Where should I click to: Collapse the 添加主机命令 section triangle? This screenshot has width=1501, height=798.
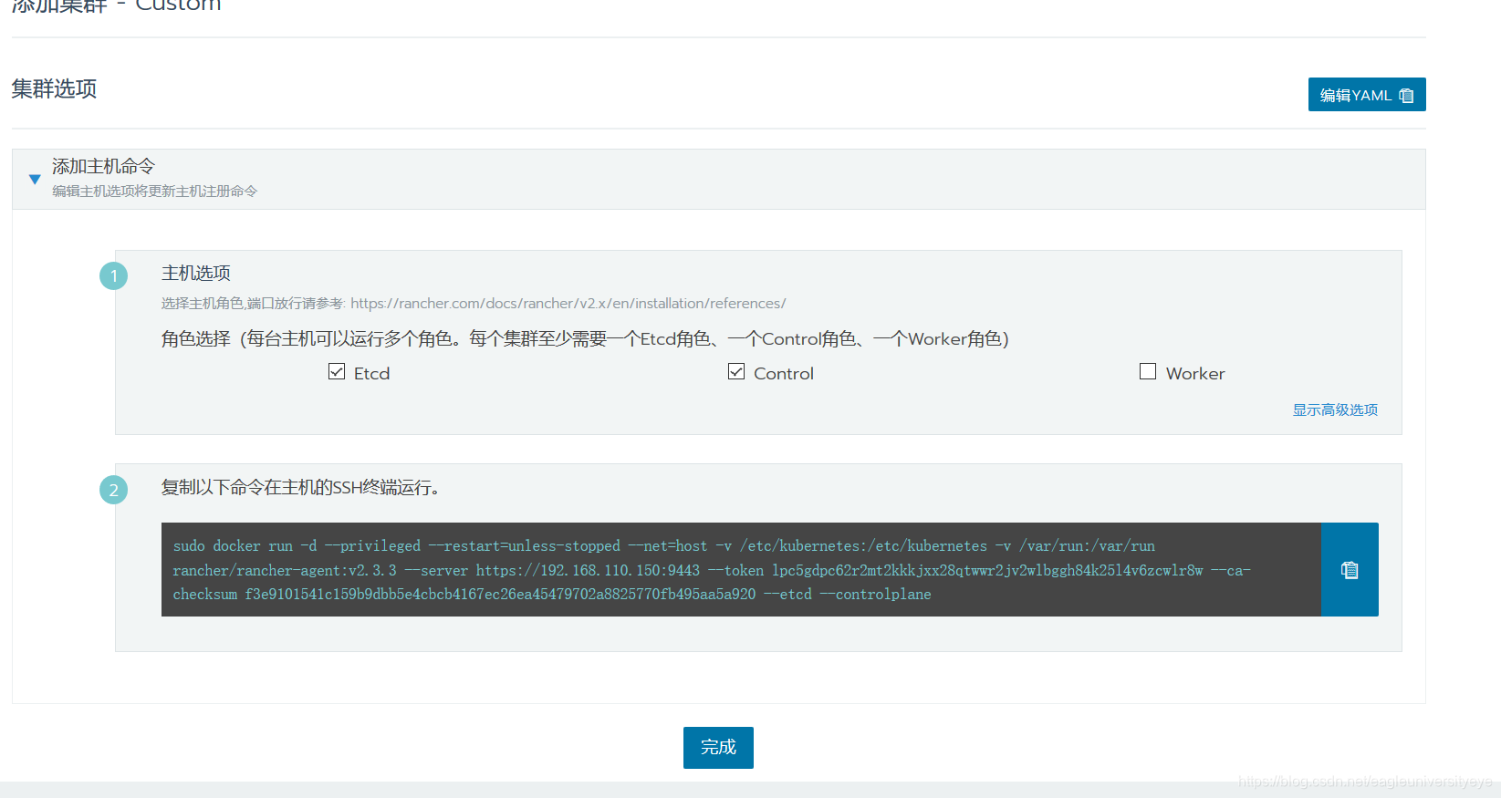[35, 179]
